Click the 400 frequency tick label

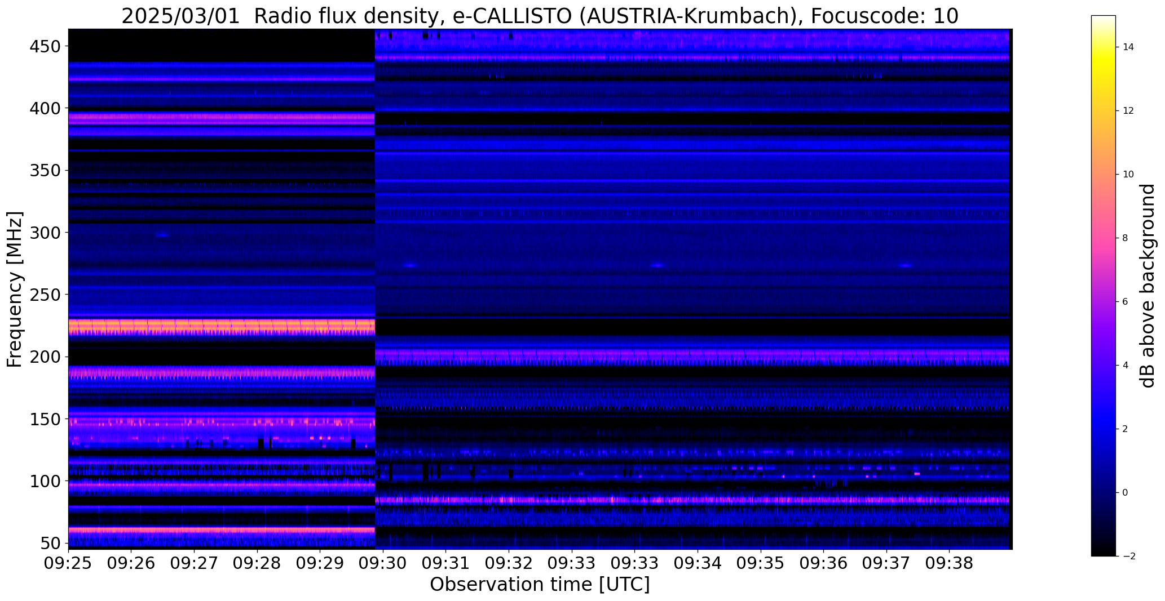click(45, 108)
